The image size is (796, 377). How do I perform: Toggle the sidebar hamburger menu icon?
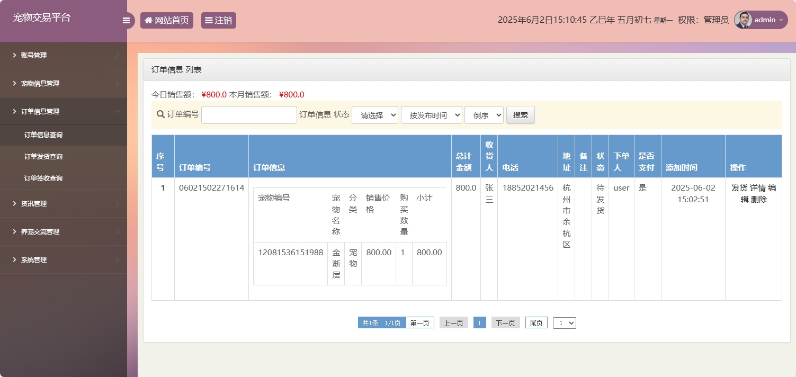(126, 21)
